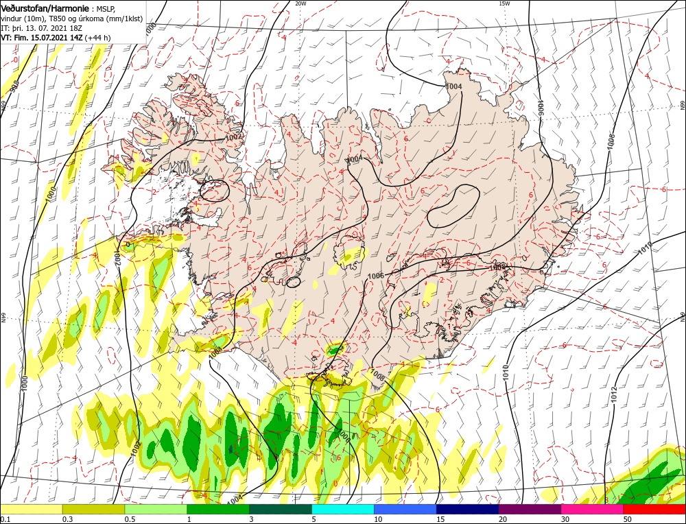Select the 'vindur (10m), T850 og úrkoma' line
This screenshot has height=524, width=686.
[x=71, y=19]
